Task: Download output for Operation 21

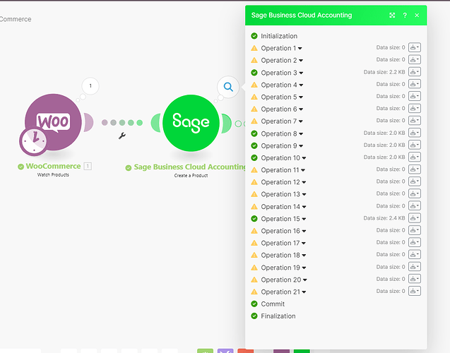Action: 415,291
